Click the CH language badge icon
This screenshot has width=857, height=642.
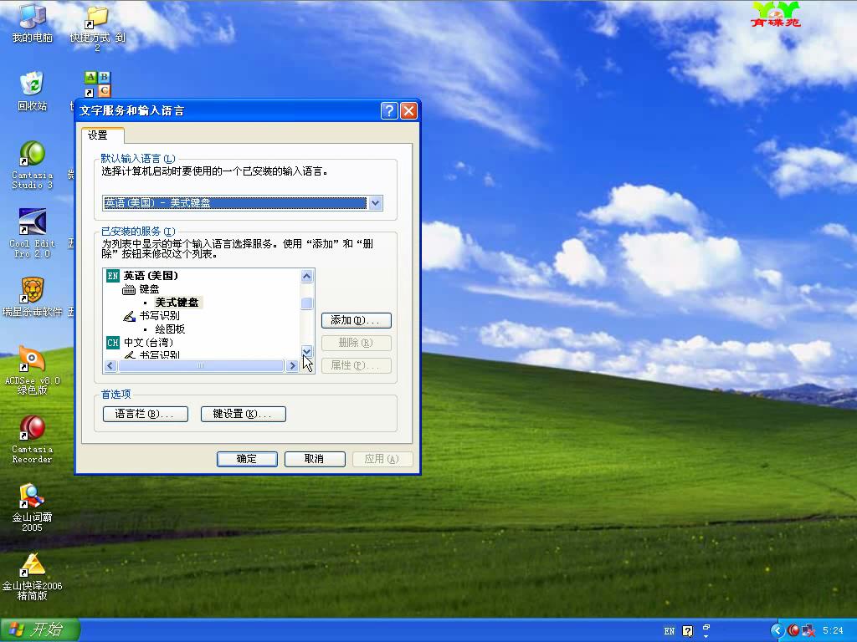113,343
